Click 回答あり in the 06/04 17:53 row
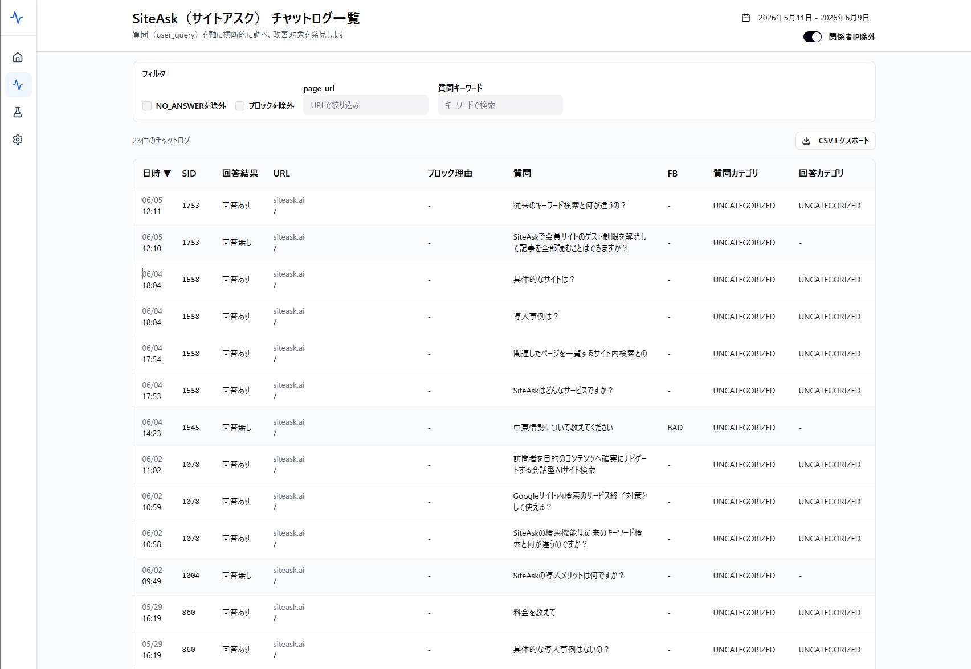The height and width of the screenshot is (669, 971). (236, 391)
